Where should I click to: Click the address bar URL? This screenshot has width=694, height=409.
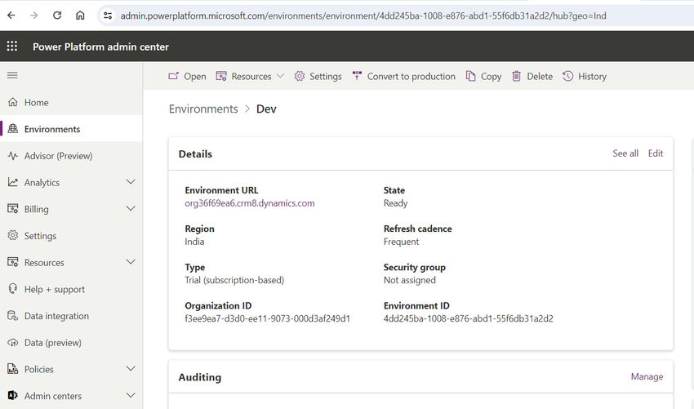[363, 16]
